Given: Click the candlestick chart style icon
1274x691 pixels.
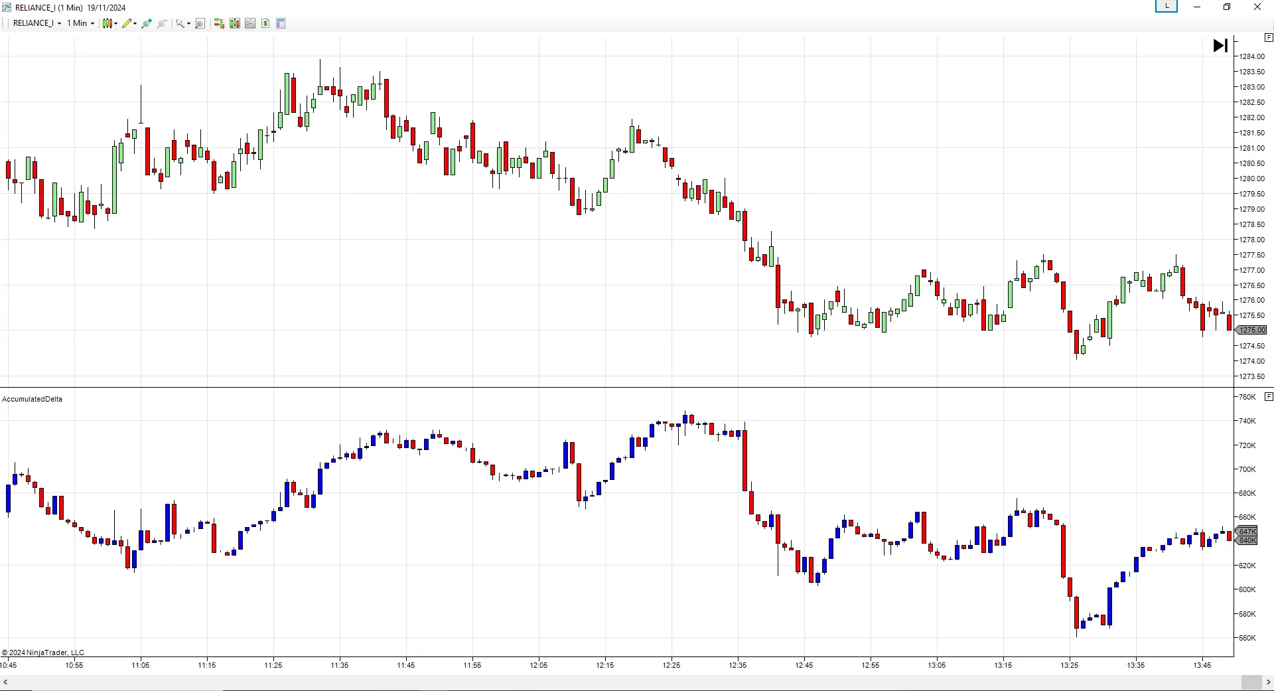Looking at the screenshot, I should [107, 23].
